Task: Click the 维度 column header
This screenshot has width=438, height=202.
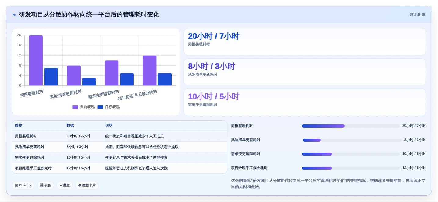Action: [19, 126]
